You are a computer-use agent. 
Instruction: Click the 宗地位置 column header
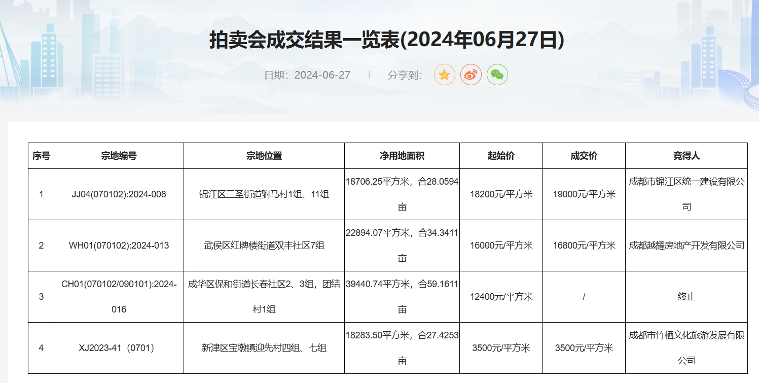coord(264,156)
